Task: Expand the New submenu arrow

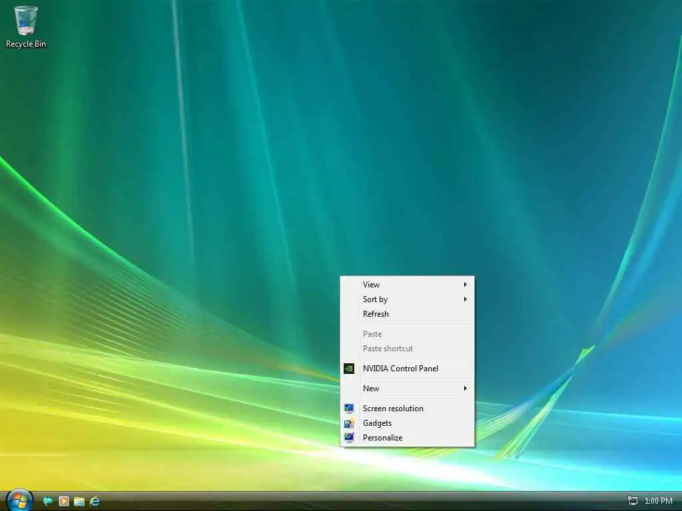Action: click(466, 389)
